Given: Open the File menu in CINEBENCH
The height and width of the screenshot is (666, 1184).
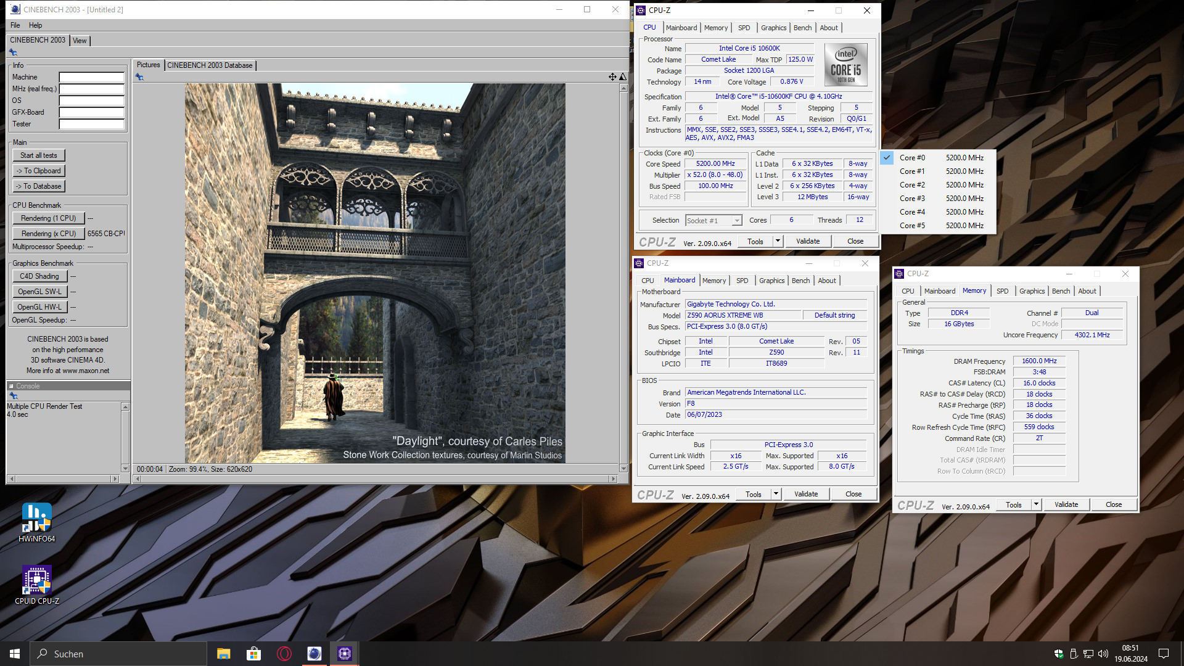Looking at the screenshot, I should (15, 25).
